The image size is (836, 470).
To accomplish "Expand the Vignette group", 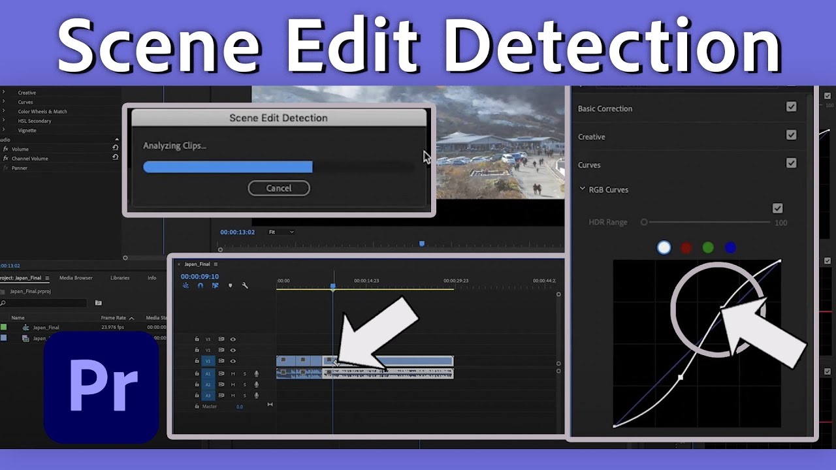I will pos(3,130).
